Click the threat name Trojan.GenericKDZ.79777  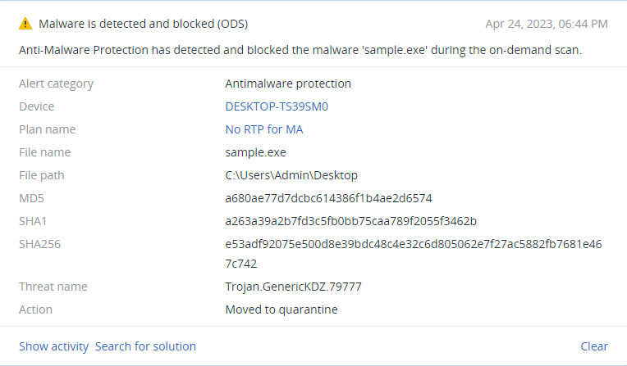point(293,287)
